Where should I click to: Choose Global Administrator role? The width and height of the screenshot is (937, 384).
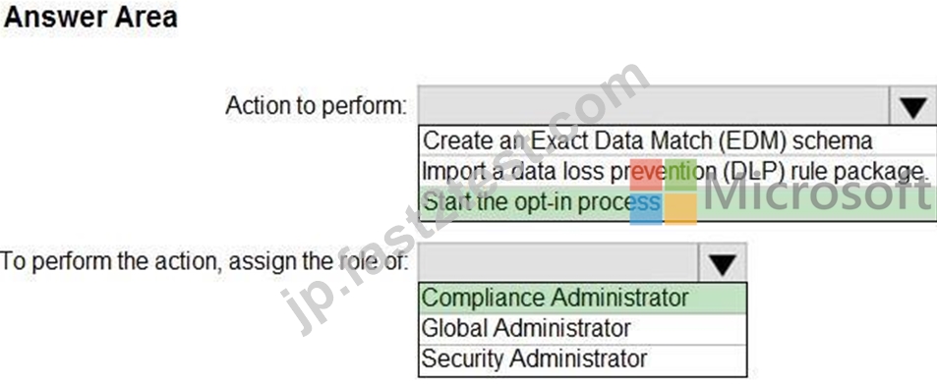(x=583, y=328)
